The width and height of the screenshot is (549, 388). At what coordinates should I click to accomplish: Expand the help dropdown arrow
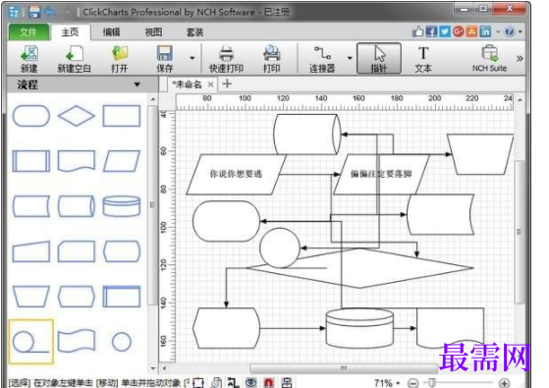[x=521, y=31]
